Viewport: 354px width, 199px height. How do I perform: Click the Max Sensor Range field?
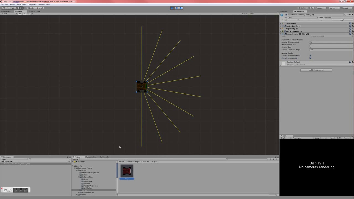[x=331, y=44]
